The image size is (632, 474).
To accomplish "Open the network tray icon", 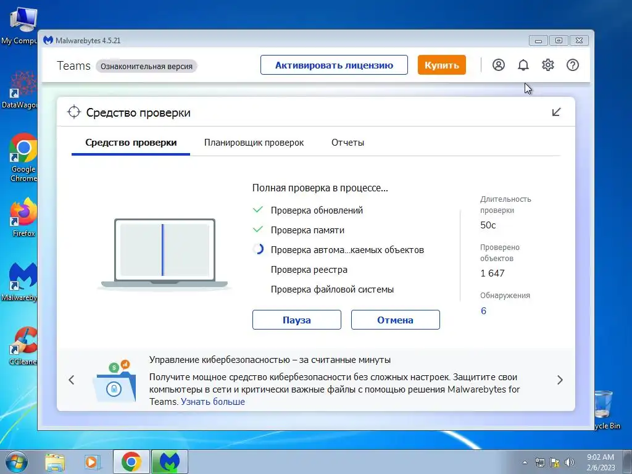I will (539, 462).
